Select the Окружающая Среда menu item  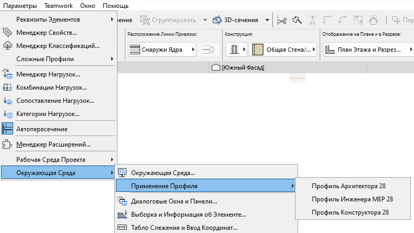pos(58,173)
